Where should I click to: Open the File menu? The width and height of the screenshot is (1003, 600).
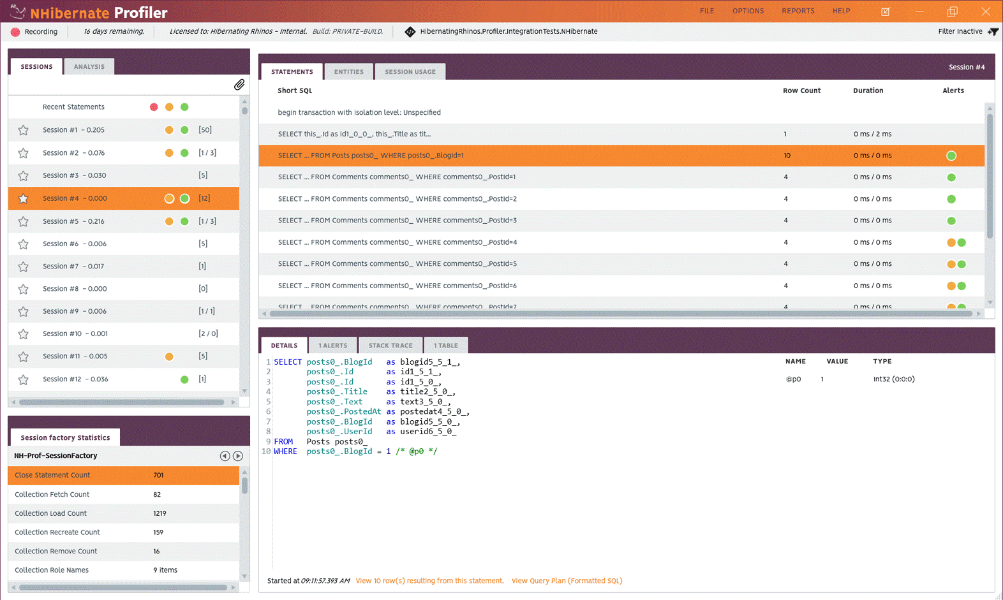click(x=706, y=11)
